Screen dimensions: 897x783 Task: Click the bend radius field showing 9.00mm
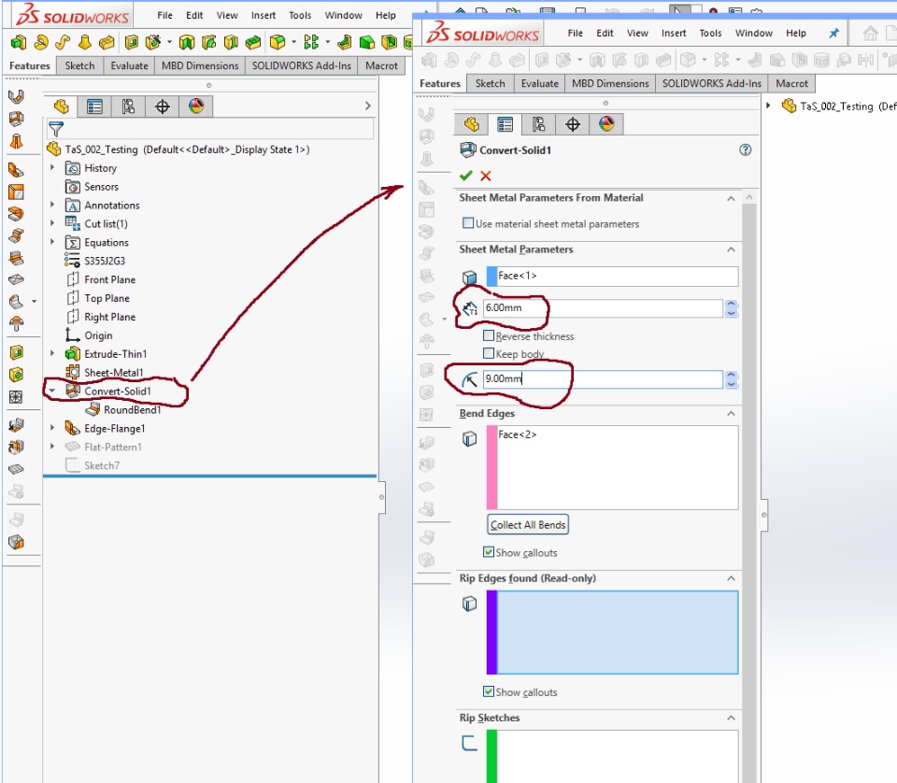(x=603, y=378)
